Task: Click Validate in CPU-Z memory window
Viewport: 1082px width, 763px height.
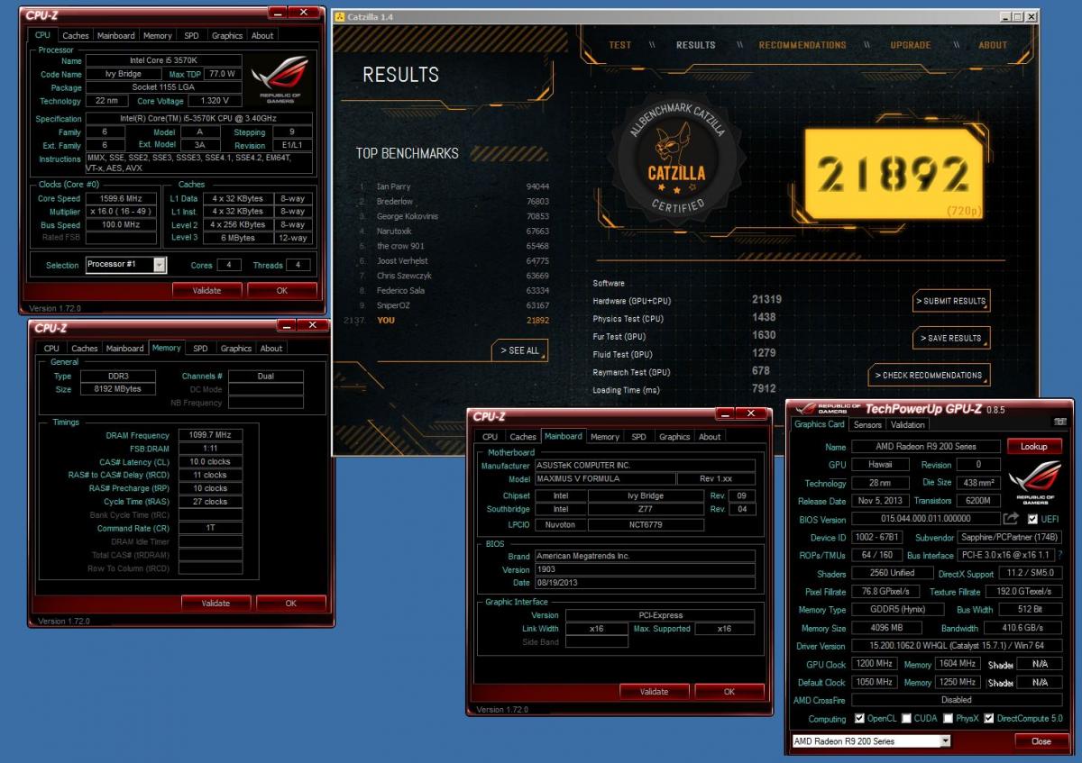Action: 215,603
